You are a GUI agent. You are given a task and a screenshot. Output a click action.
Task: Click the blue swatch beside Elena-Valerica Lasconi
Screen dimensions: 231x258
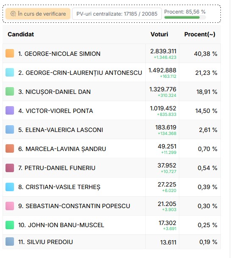pyautogui.click(x=10, y=129)
